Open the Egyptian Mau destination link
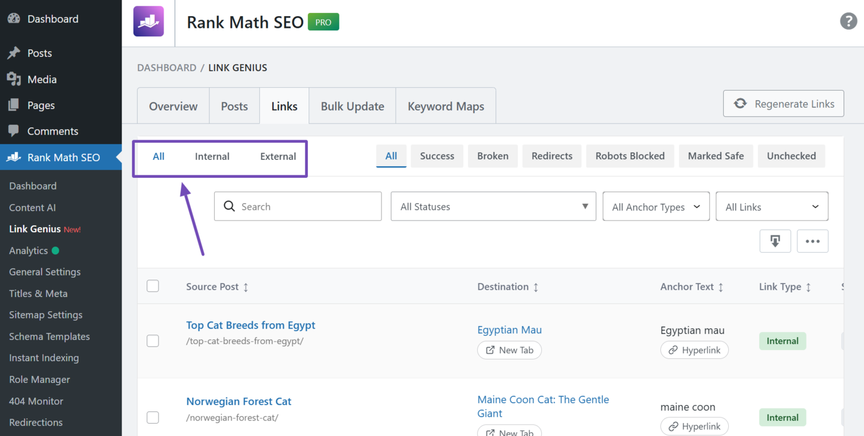Screen dimensions: 864x436 point(509,329)
